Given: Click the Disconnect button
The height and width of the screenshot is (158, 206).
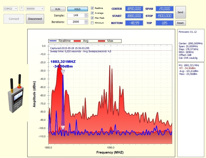Looking at the screenshot, I should coord(35,19).
